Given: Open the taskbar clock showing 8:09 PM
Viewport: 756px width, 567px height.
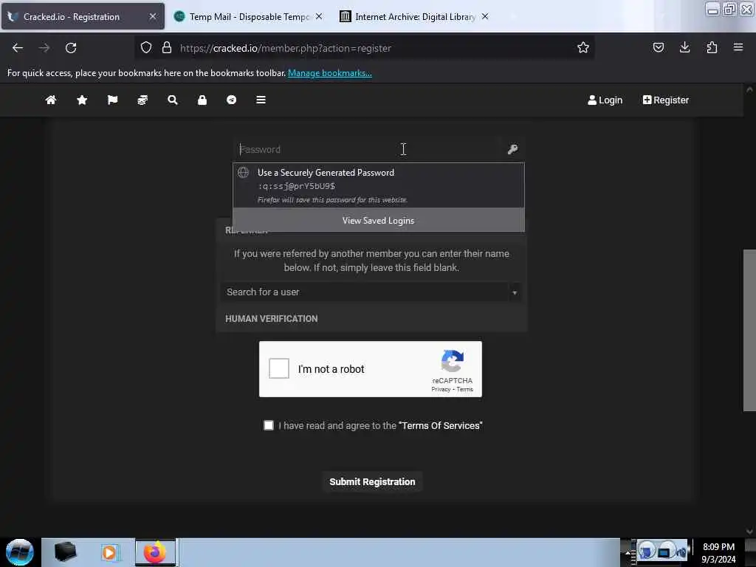Looking at the screenshot, I should (x=718, y=552).
